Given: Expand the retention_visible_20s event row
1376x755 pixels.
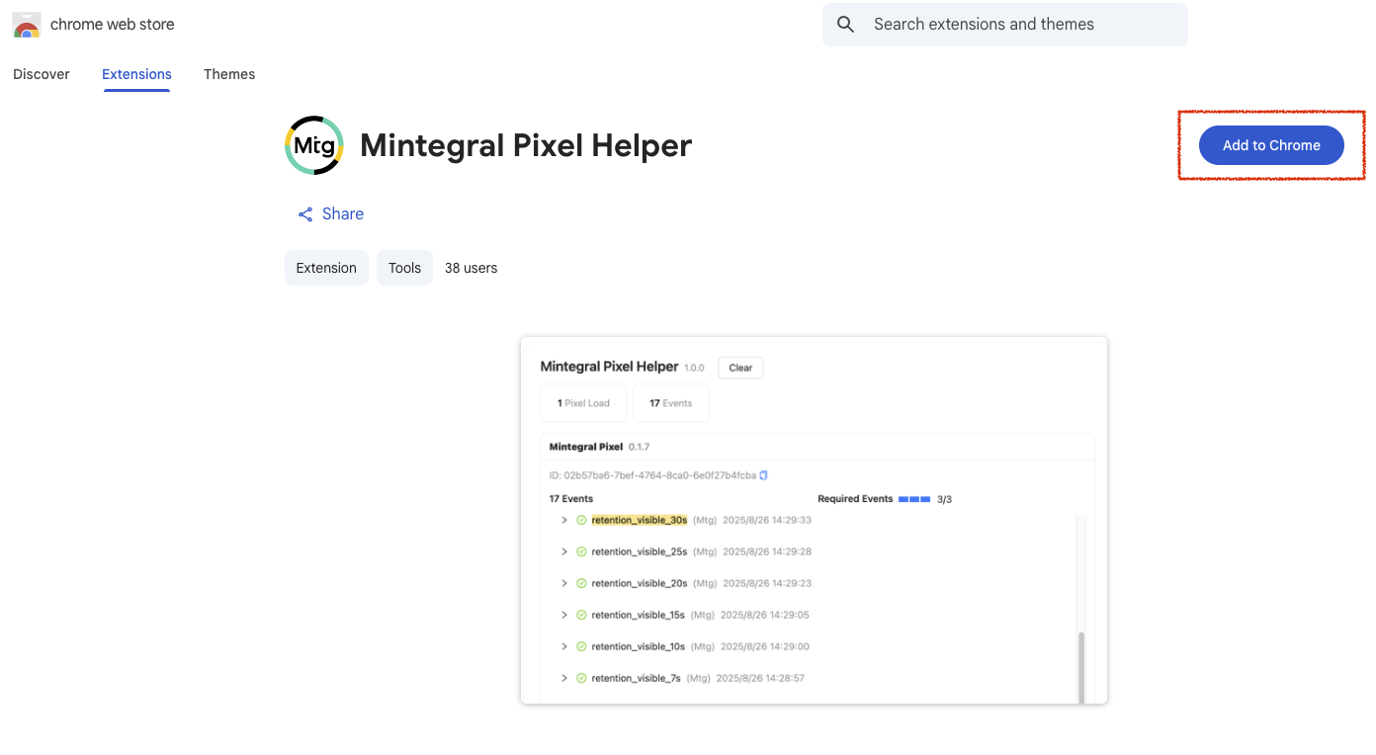Looking at the screenshot, I should point(564,583).
